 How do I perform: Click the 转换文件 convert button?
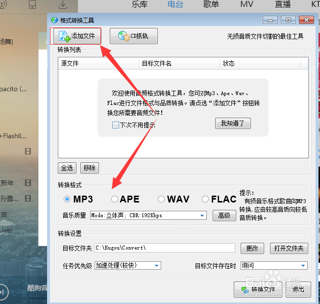[258, 289]
